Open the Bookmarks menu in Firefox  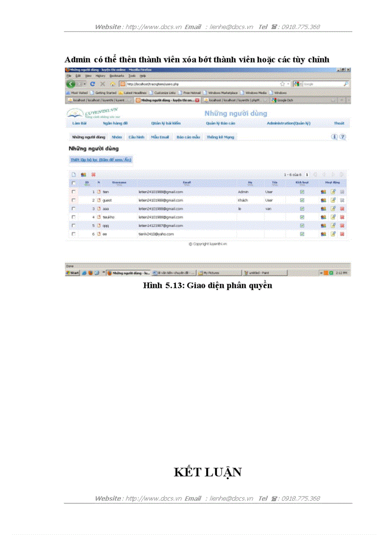point(116,76)
